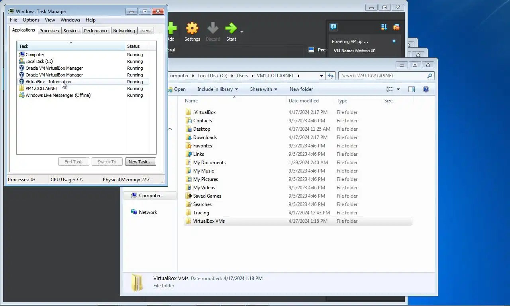Select VirtualBox - Information task row
The width and height of the screenshot is (510, 306).
pyautogui.click(x=84, y=82)
